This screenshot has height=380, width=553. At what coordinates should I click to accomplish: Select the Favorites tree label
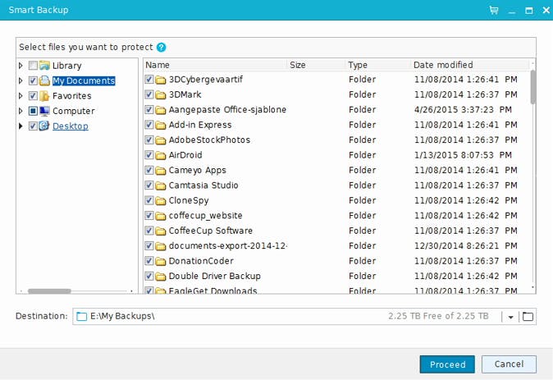click(72, 96)
